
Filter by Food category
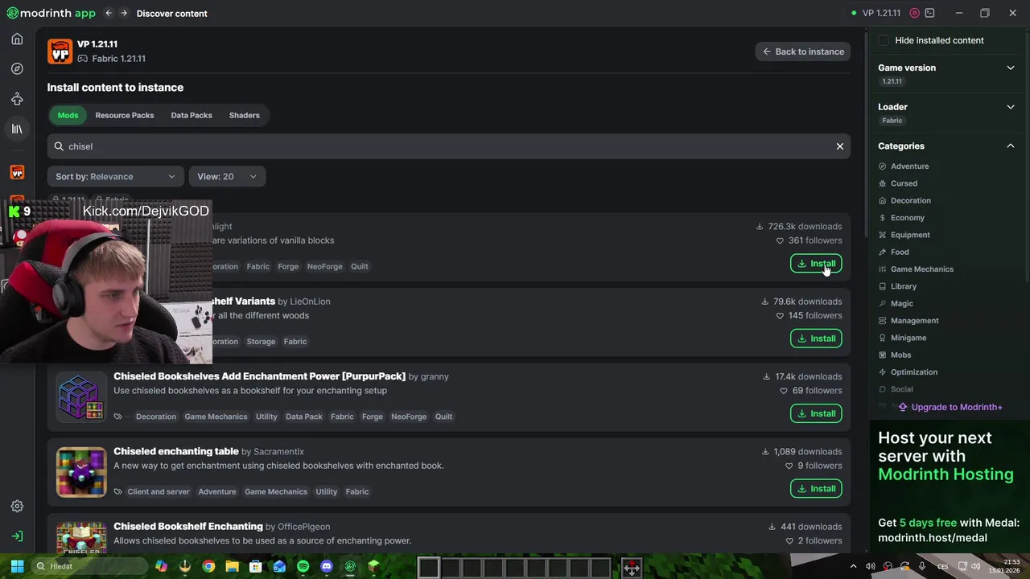(x=900, y=252)
